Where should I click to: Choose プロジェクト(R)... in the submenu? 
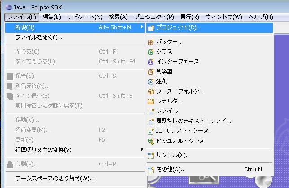[210, 28]
